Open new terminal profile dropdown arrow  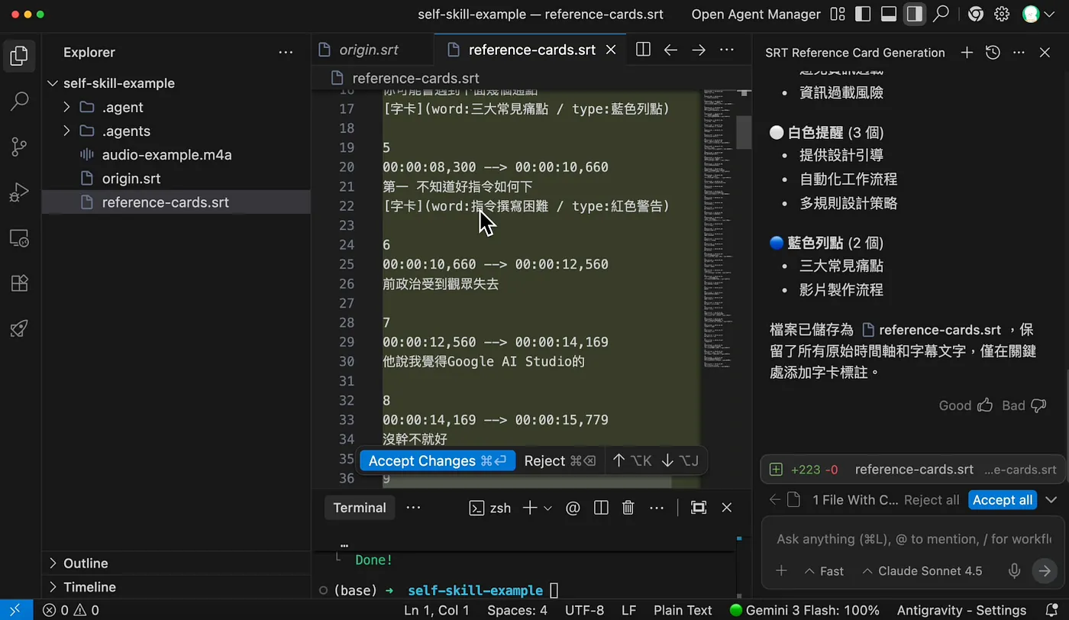[547, 508]
